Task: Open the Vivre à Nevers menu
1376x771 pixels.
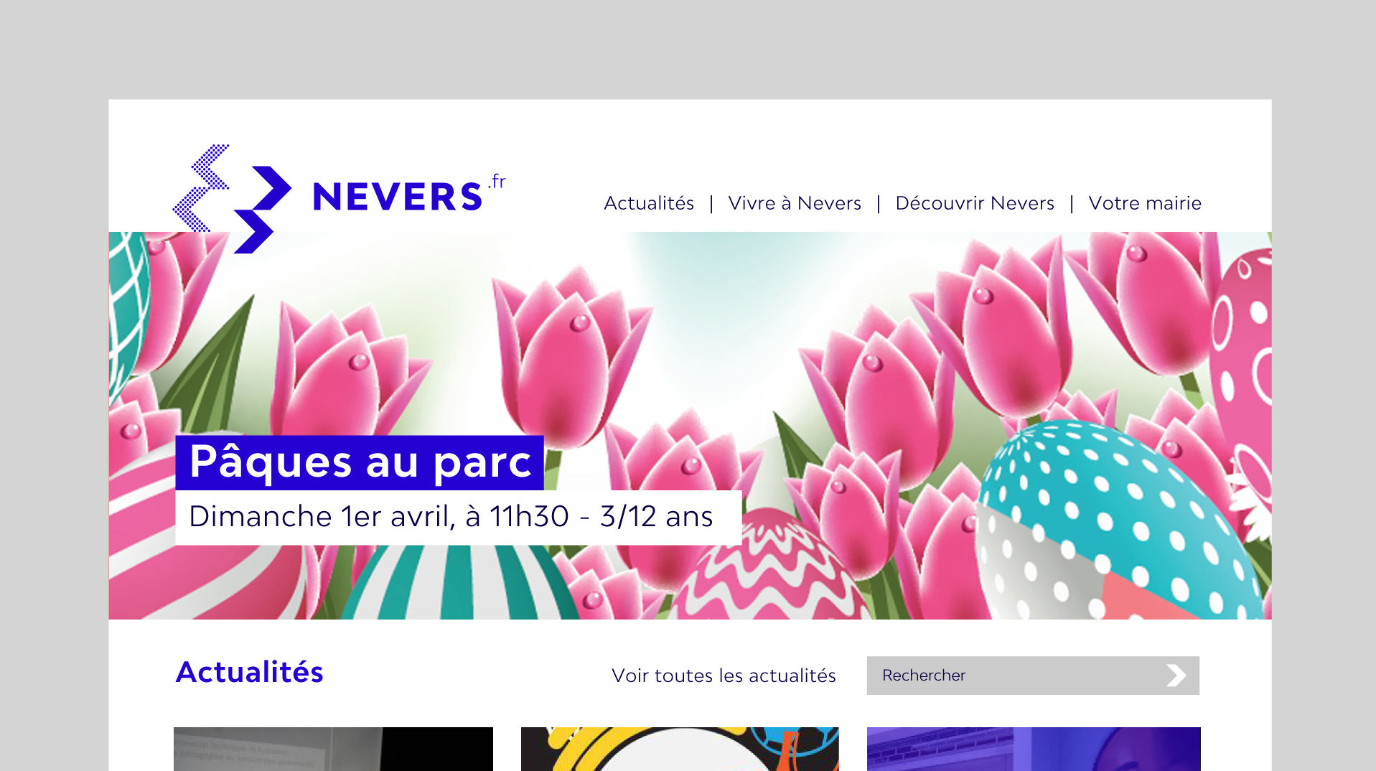Action: point(794,203)
